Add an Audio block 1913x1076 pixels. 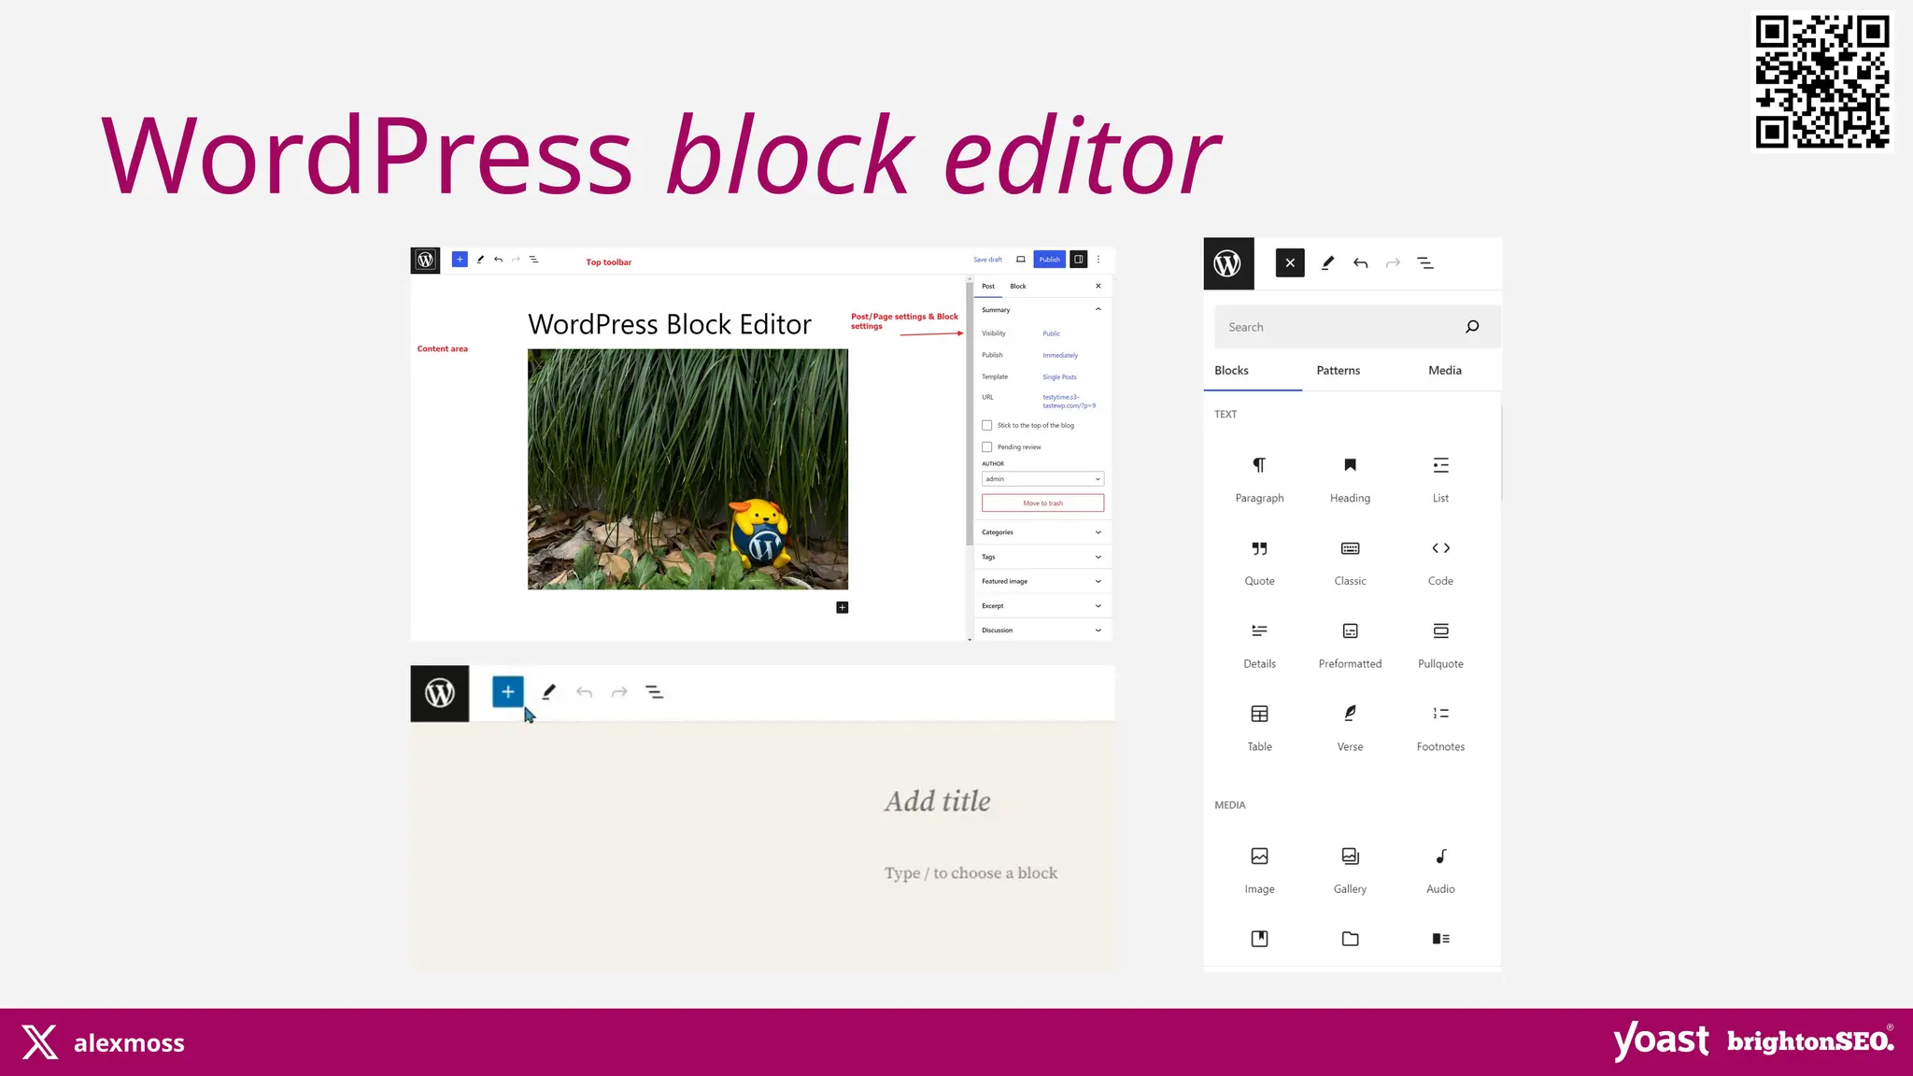(x=1440, y=871)
